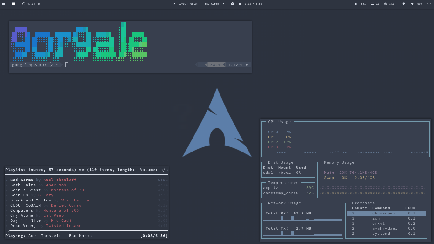Select Been On by G-Eazy
This screenshot has height=244, width=434.
pyautogui.click(x=86, y=195)
